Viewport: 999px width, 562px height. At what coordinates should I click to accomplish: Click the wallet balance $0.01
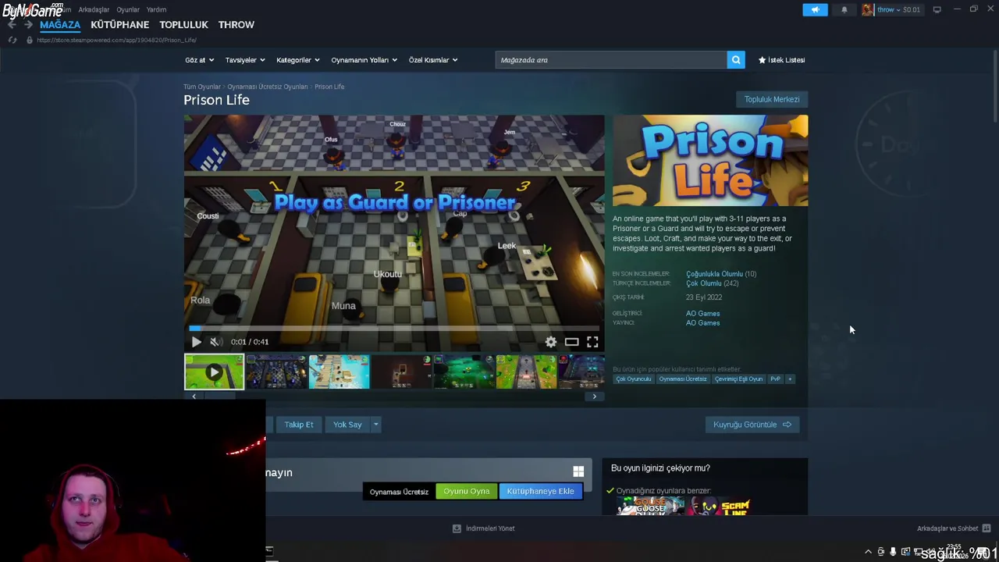[x=911, y=9]
